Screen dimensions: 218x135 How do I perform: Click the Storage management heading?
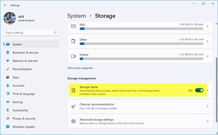pyautogui.click(x=82, y=78)
